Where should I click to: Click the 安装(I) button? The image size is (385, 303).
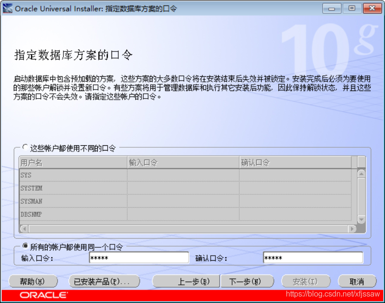pyautogui.click(x=306, y=282)
